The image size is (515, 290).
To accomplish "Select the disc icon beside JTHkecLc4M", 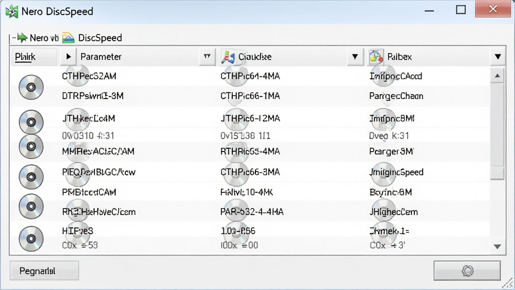I will [x=31, y=122].
